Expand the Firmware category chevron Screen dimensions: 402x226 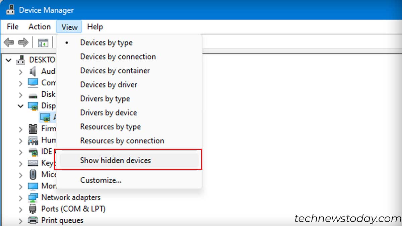coord(21,129)
